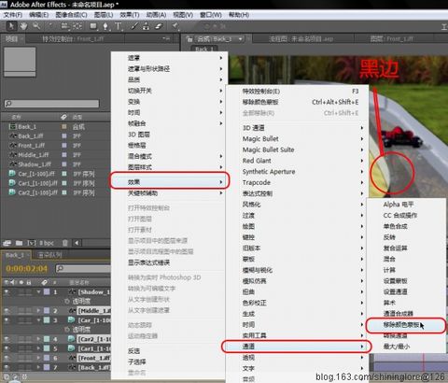Click layer 1 Shadow_1 label color swatch
The height and width of the screenshot is (383, 448).
pos(47,292)
